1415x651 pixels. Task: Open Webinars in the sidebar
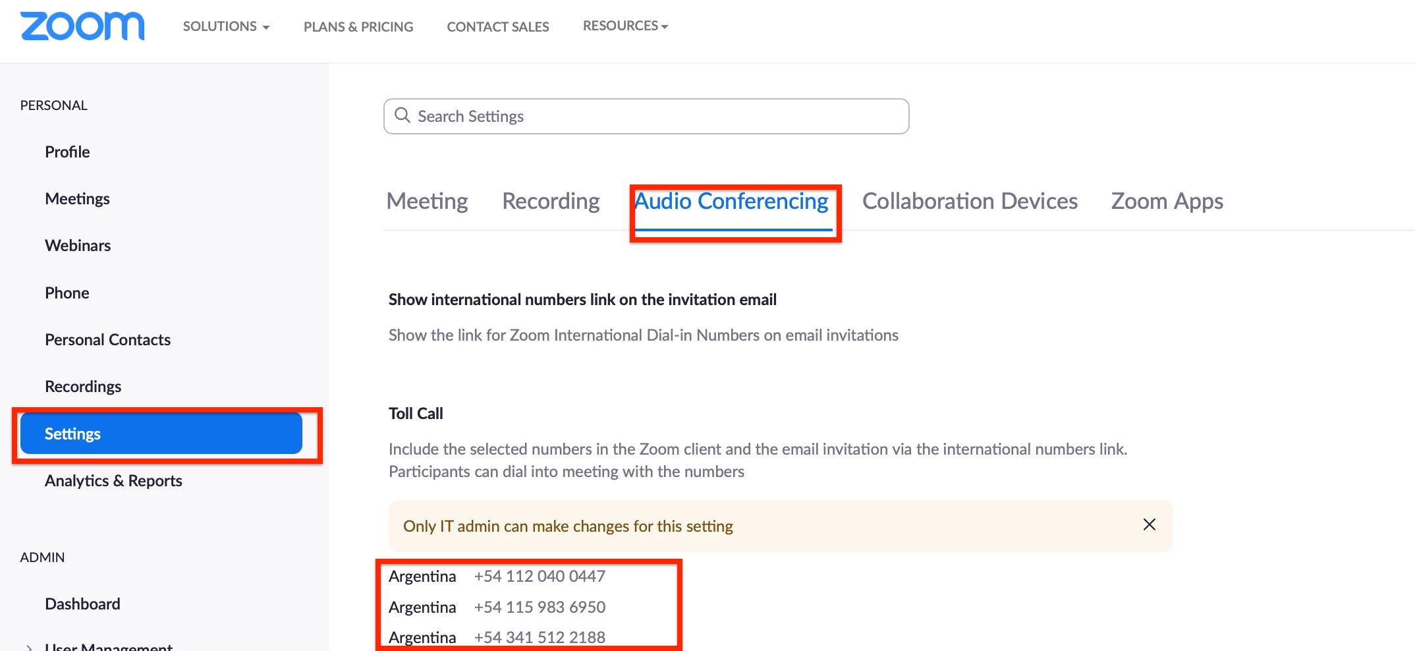pos(78,245)
